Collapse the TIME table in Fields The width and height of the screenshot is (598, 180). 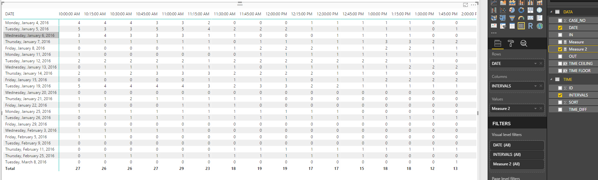551,79
